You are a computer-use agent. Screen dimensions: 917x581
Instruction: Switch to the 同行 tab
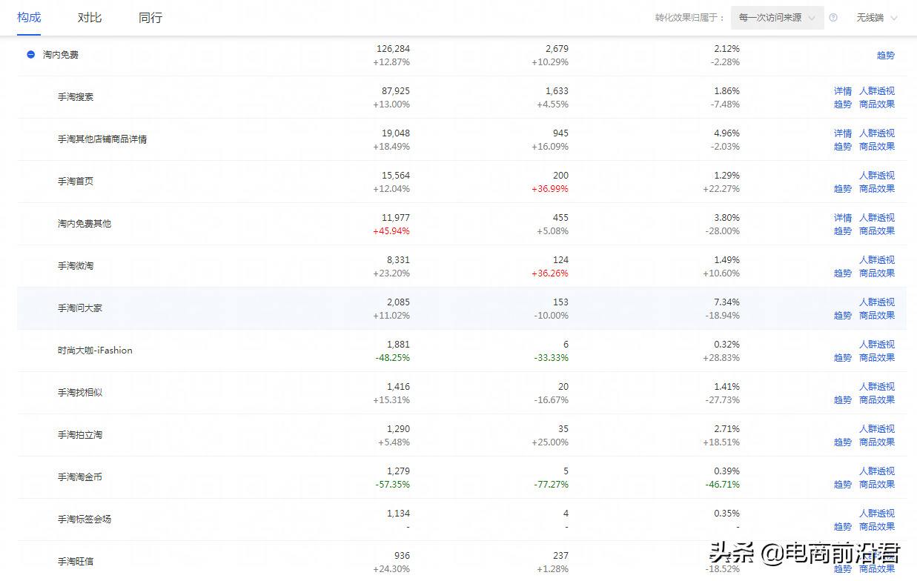[150, 18]
